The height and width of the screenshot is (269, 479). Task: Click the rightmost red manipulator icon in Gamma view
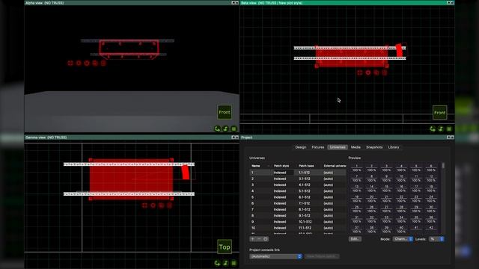170,205
